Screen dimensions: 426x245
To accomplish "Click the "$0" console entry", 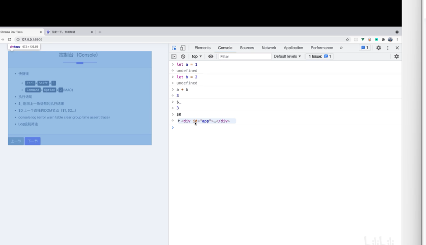I will [179, 114].
